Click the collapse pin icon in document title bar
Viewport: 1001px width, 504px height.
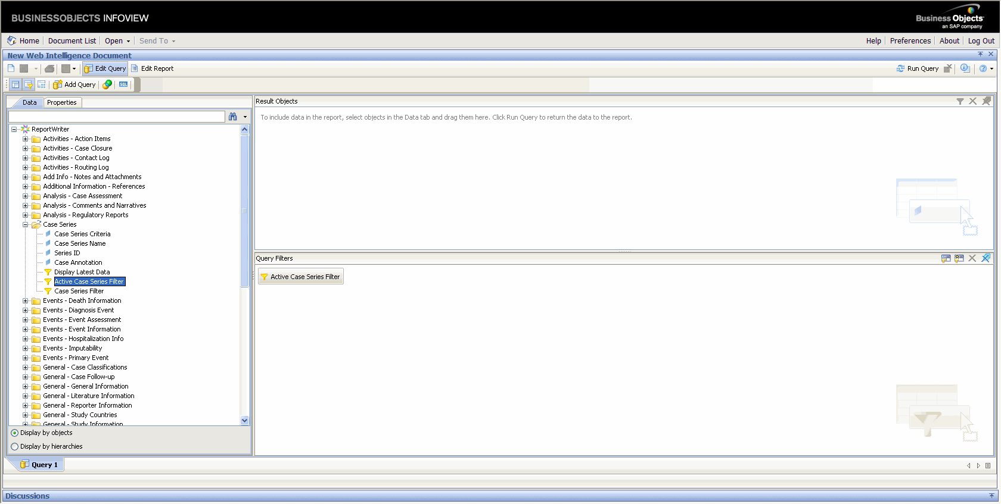click(980, 54)
